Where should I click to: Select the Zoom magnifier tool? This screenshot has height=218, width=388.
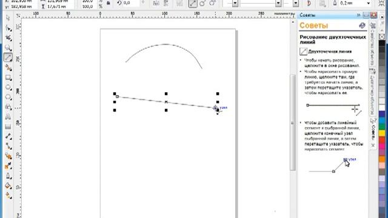8,48
